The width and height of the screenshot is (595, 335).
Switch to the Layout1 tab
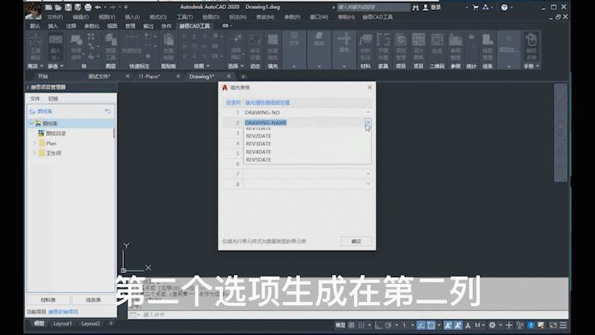point(62,323)
